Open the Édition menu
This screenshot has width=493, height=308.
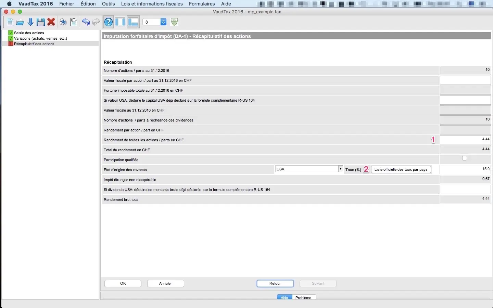click(88, 4)
